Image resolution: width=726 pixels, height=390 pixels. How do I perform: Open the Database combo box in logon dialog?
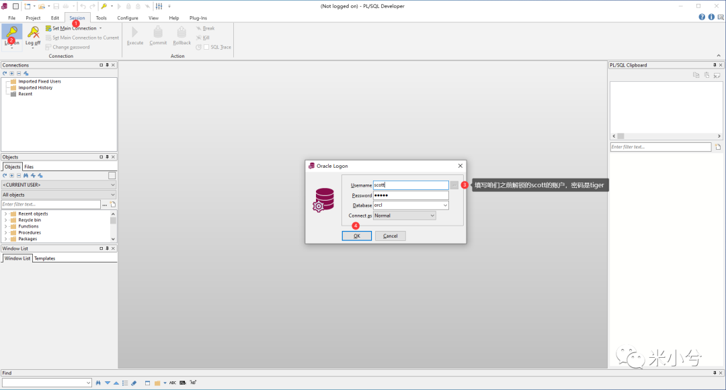tap(446, 205)
